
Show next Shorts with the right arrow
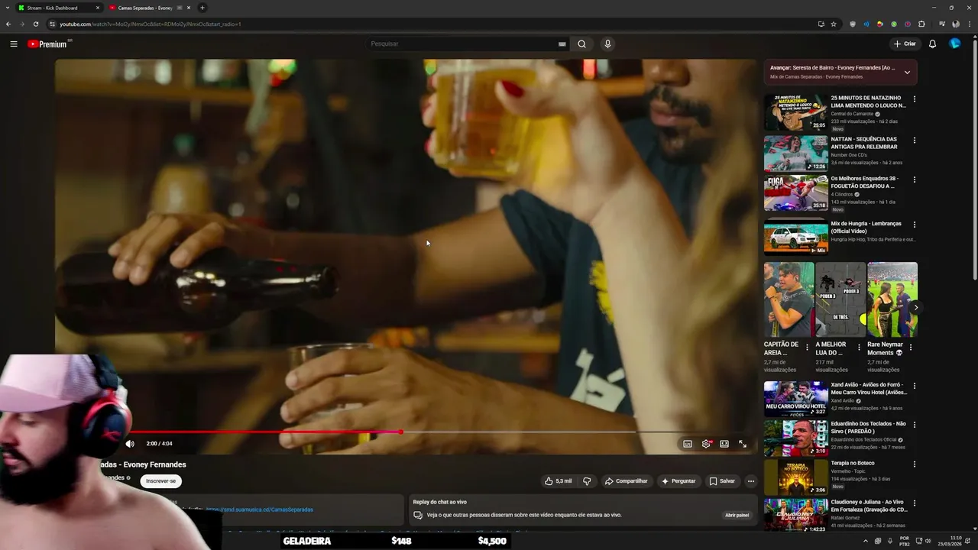click(915, 308)
